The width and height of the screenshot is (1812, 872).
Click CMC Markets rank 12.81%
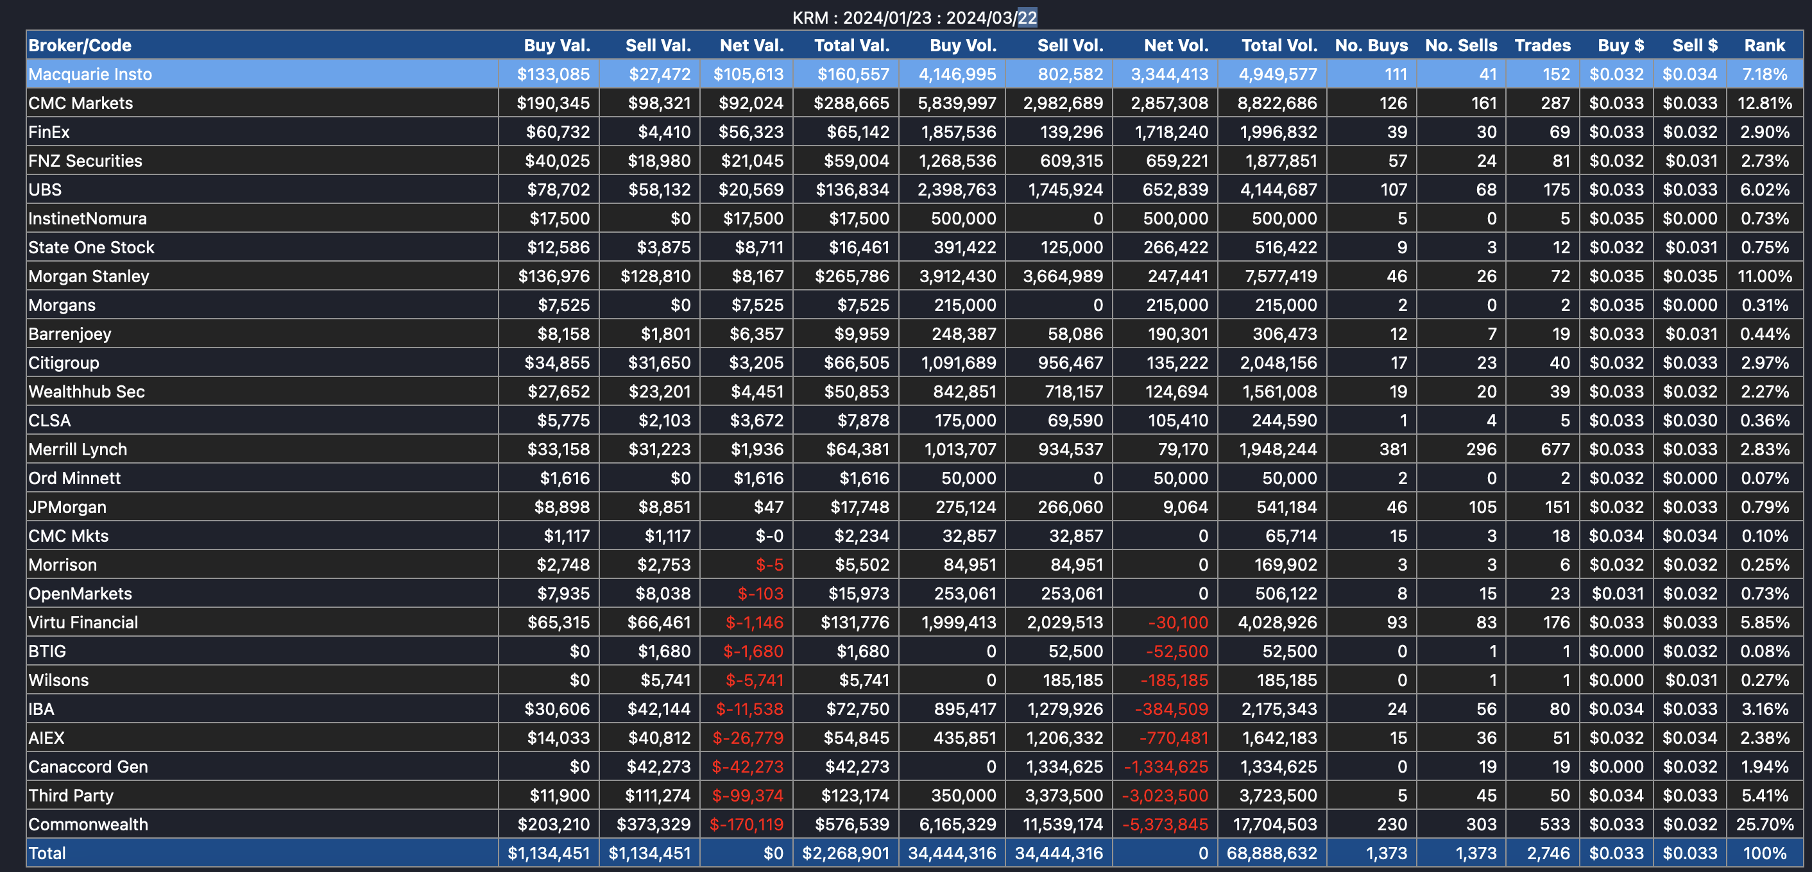pos(1764,103)
